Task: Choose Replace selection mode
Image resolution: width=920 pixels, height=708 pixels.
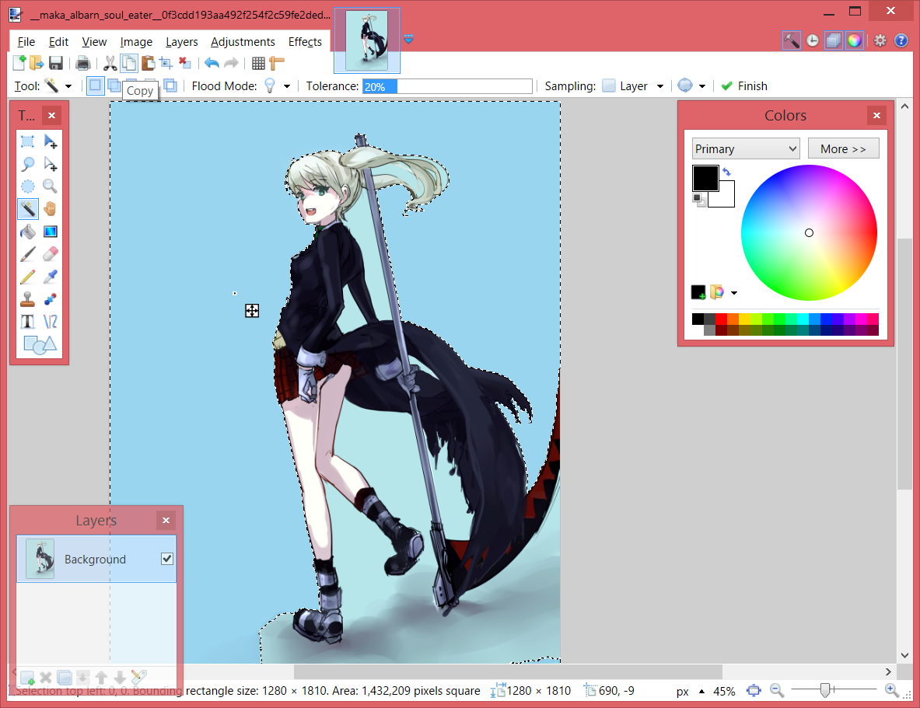Action: (95, 85)
